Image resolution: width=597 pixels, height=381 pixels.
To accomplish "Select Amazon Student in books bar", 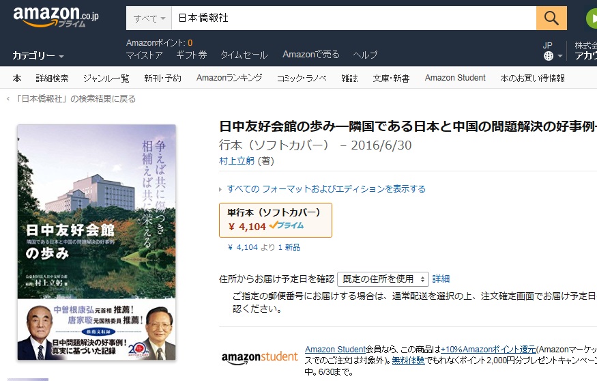I will click(x=455, y=78).
